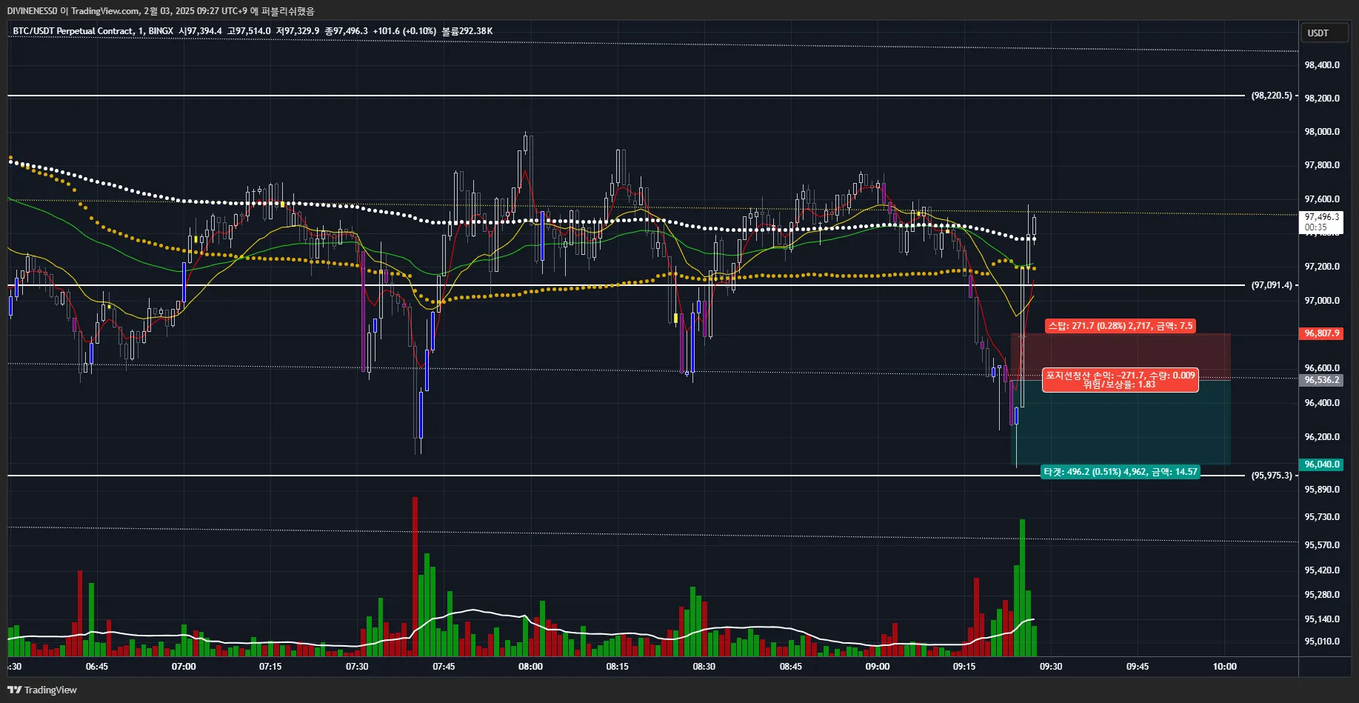Click the 98,400.0 price axis label

[1322, 65]
